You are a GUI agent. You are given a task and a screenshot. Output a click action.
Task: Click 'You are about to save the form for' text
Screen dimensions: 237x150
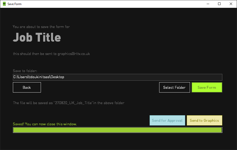[x=41, y=27]
